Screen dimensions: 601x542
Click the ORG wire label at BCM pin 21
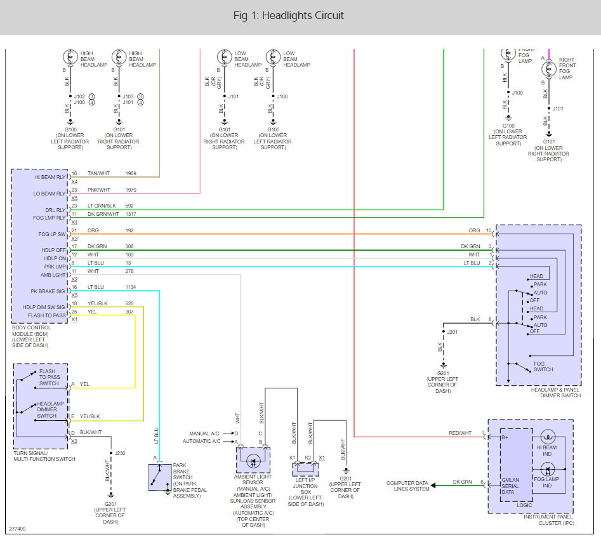pyautogui.click(x=93, y=231)
